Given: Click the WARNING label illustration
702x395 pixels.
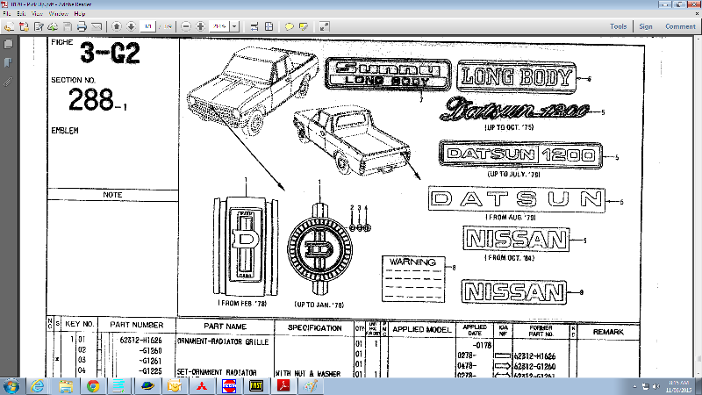Looking at the screenshot, I should point(413,279).
